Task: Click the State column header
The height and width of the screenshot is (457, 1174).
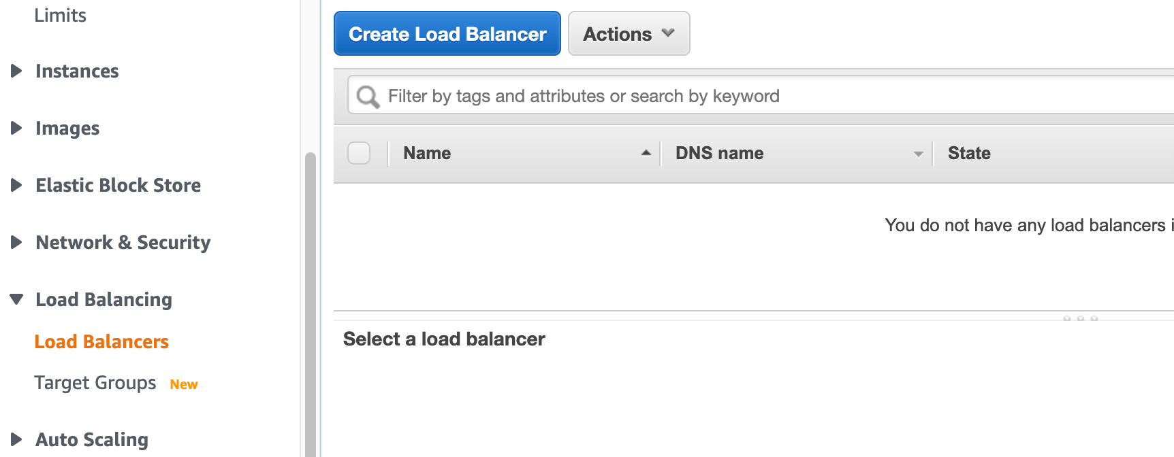Action: point(969,153)
